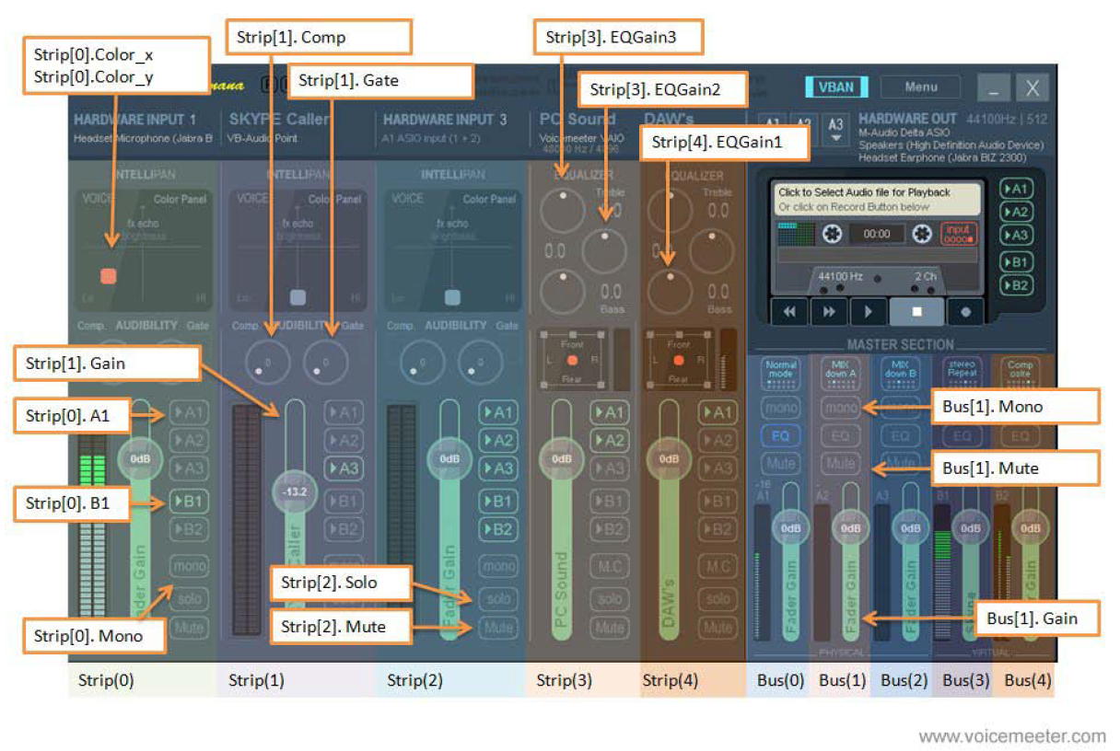
Task: Open A3 hardware output device dropdown
Action: (835, 128)
